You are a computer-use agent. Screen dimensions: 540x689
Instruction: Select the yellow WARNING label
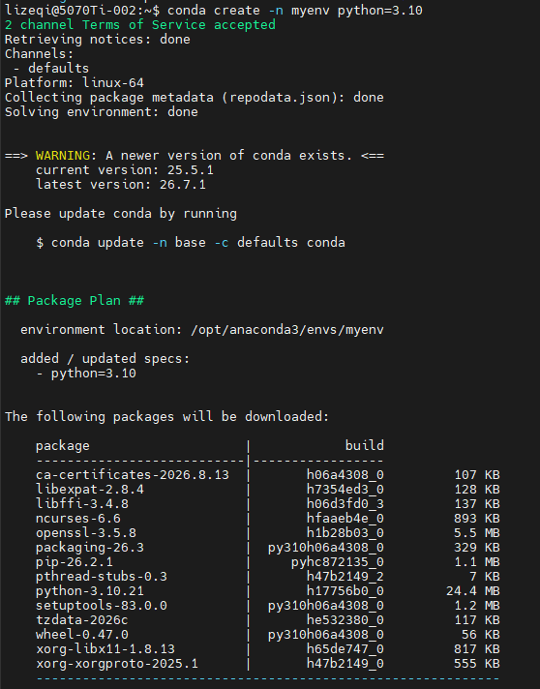click(x=63, y=155)
